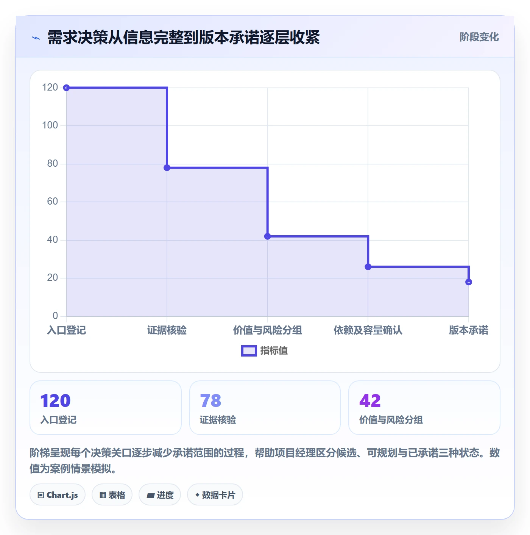Select the 证据核验 data point at 78
The width and height of the screenshot is (530, 535).
tap(167, 168)
